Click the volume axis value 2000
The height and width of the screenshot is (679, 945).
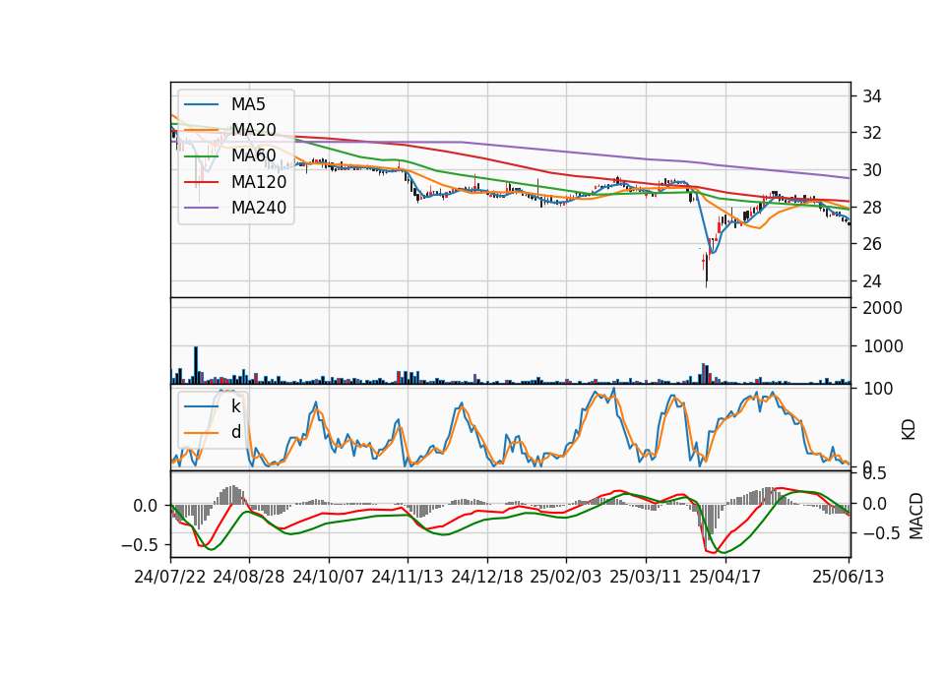tap(882, 308)
